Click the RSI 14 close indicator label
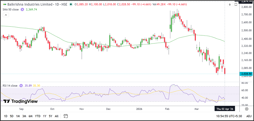The height and width of the screenshot is (121, 254). 9,86
